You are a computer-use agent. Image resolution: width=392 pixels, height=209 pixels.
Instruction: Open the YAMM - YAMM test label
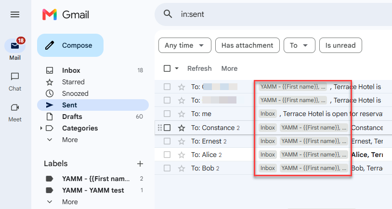point(93,190)
